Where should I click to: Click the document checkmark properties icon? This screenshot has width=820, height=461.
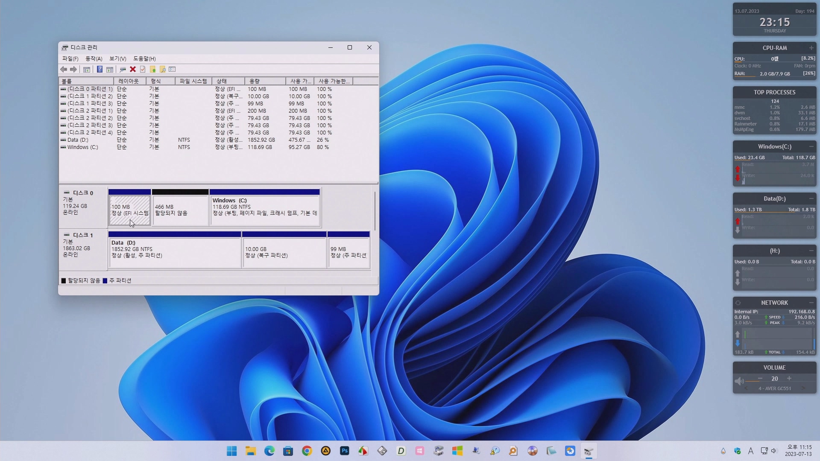coord(143,69)
